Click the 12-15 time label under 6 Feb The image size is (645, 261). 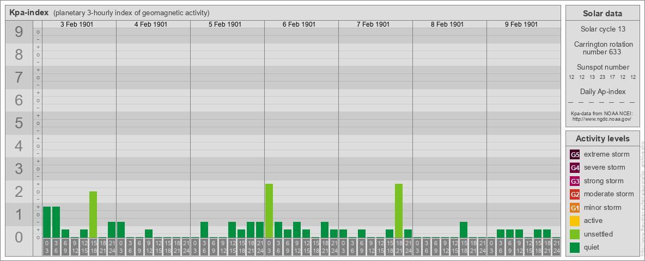point(306,247)
